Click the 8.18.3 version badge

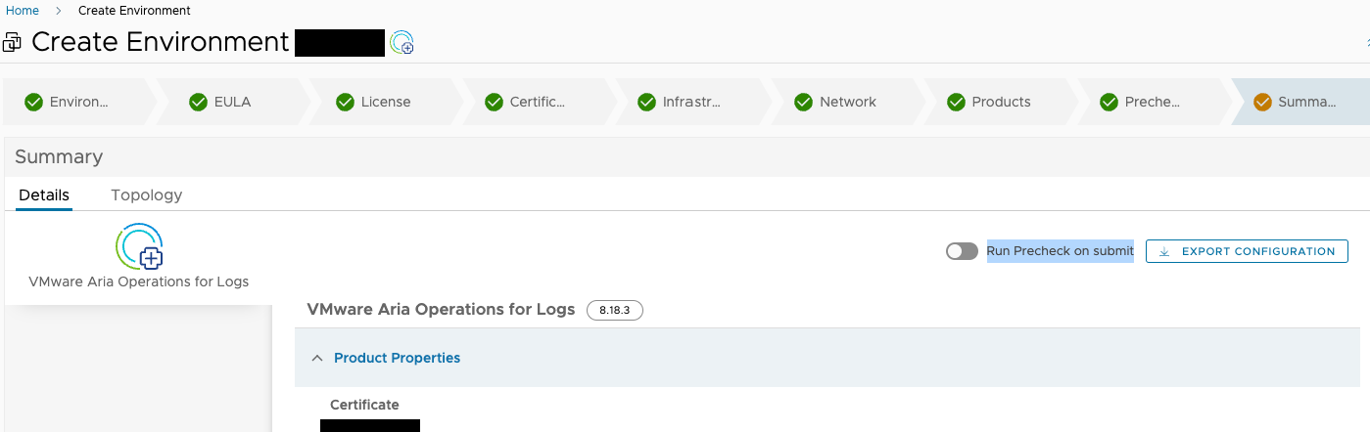615,310
